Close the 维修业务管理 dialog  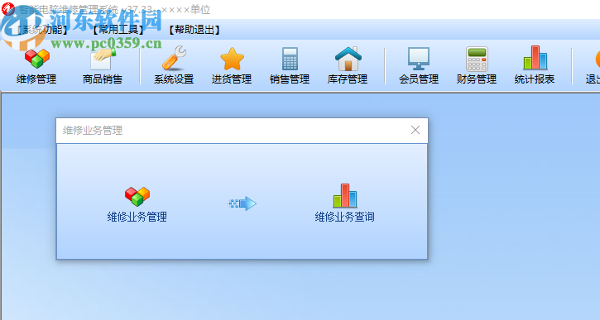415,130
